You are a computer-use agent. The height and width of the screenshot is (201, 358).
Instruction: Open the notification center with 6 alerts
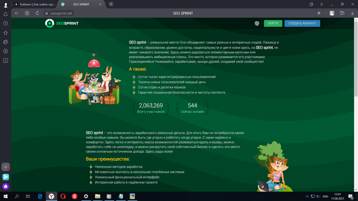pos(351,197)
